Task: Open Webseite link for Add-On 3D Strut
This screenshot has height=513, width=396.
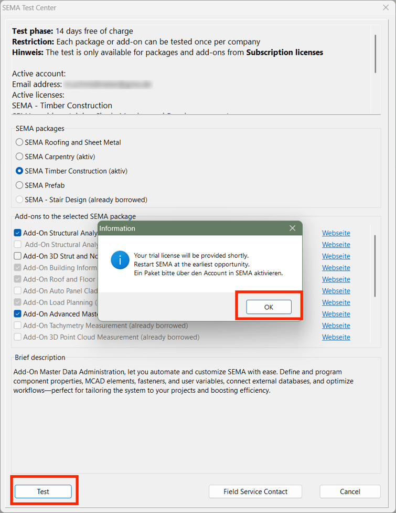Action: 336,256
